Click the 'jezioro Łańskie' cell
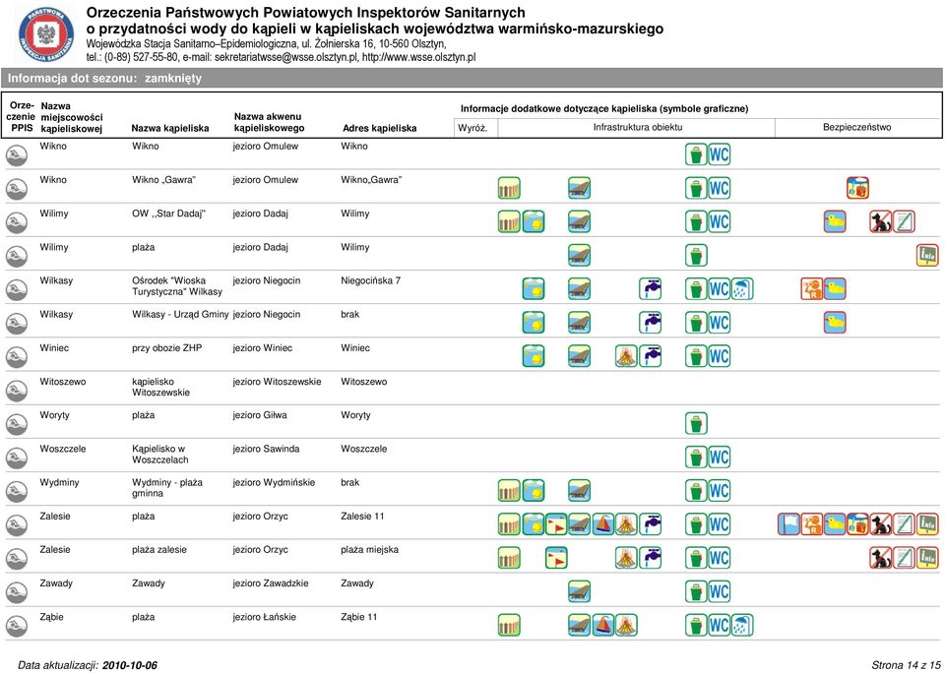The image size is (945, 673). (x=265, y=617)
